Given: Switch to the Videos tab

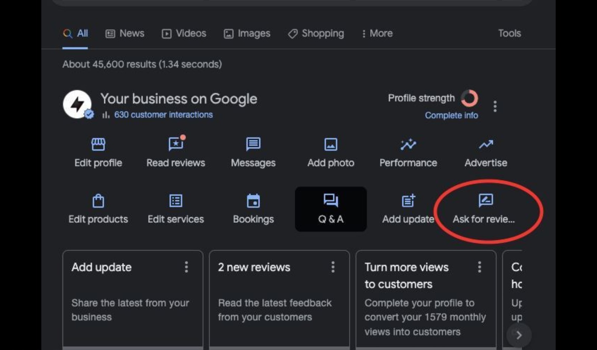Looking at the screenshot, I should click(184, 34).
